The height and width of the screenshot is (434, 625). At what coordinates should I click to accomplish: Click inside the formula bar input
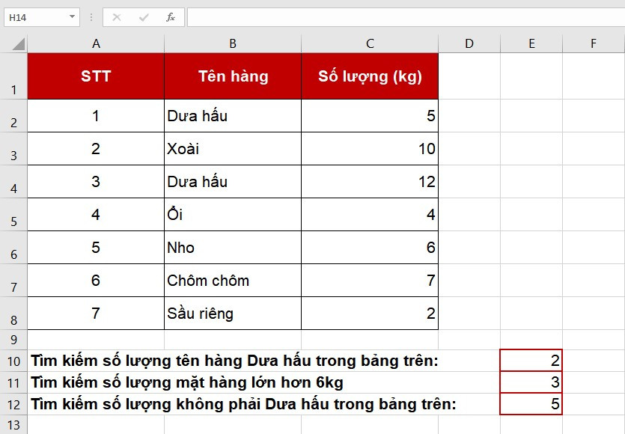[406, 17]
